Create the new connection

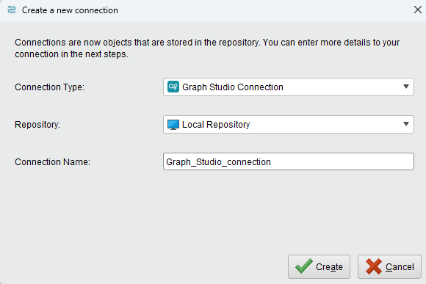(319, 266)
